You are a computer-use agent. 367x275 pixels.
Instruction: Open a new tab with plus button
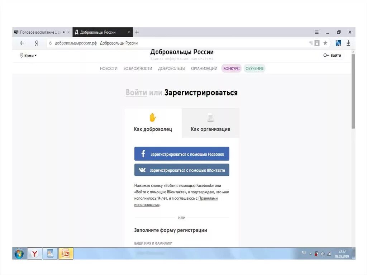click(x=137, y=32)
